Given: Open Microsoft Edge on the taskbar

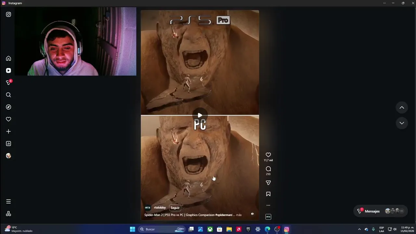Looking at the screenshot, I should (267, 229).
